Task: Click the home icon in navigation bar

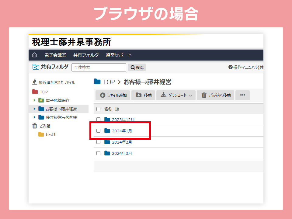Action: (35, 55)
